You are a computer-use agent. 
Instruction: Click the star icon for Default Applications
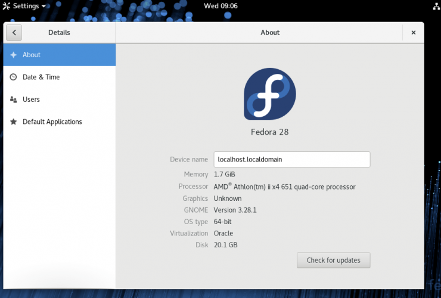click(x=13, y=122)
